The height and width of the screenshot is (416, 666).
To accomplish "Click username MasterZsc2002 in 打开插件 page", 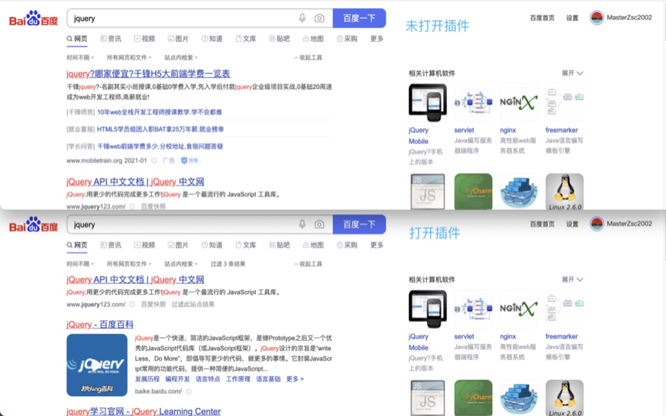I will [x=629, y=224].
